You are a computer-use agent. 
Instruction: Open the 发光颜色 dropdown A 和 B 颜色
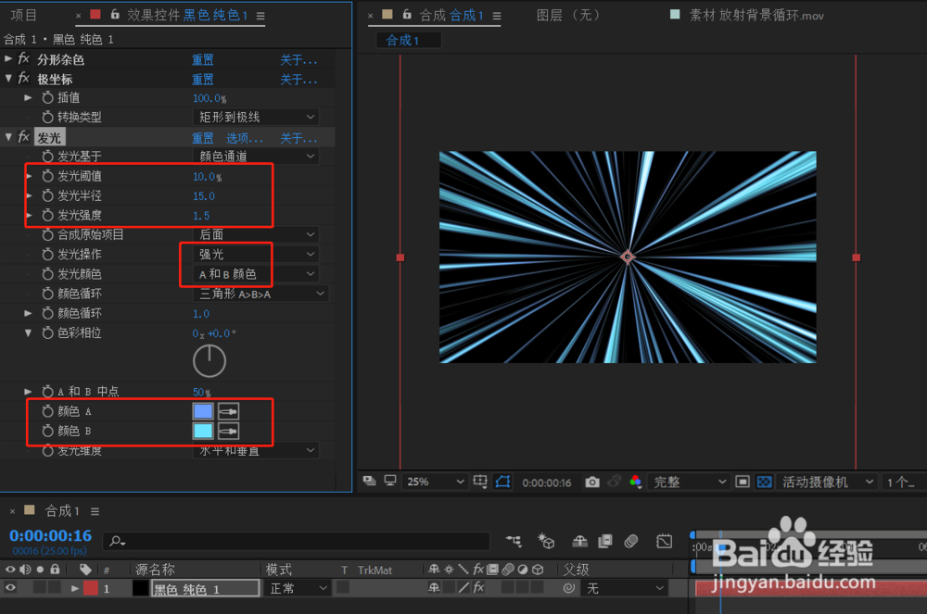(x=256, y=274)
